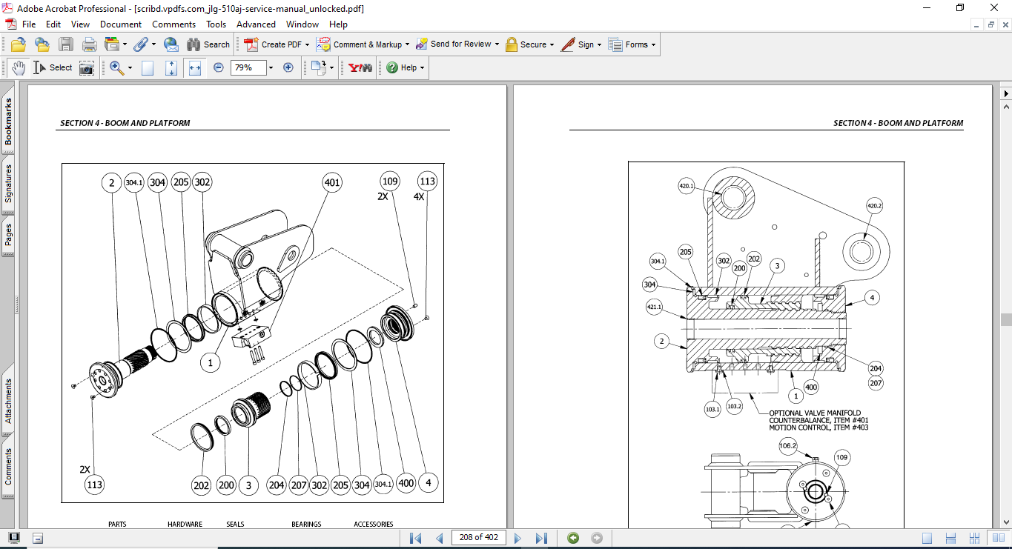This screenshot has height=549, width=1012.
Task: Set view to Fit Page
Action: 171,68
